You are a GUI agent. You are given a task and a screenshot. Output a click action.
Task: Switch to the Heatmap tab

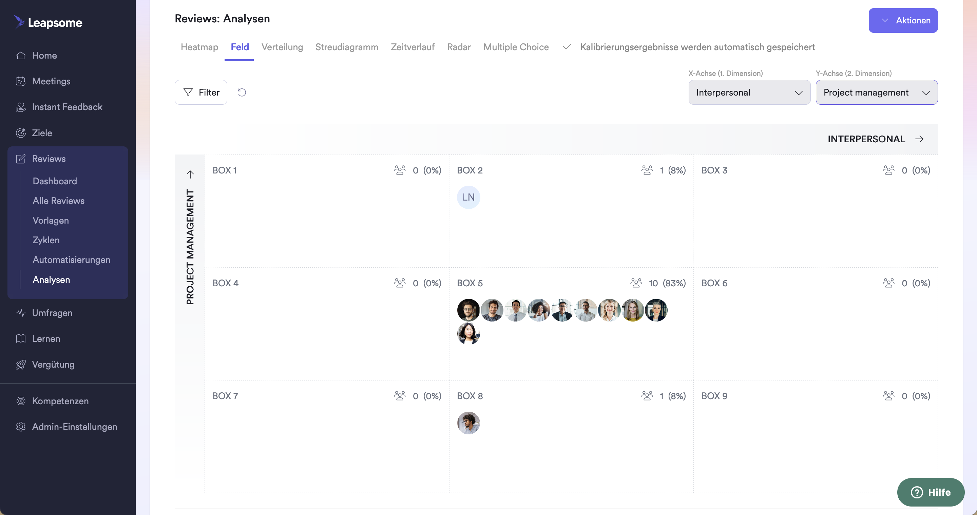(x=199, y=47)
